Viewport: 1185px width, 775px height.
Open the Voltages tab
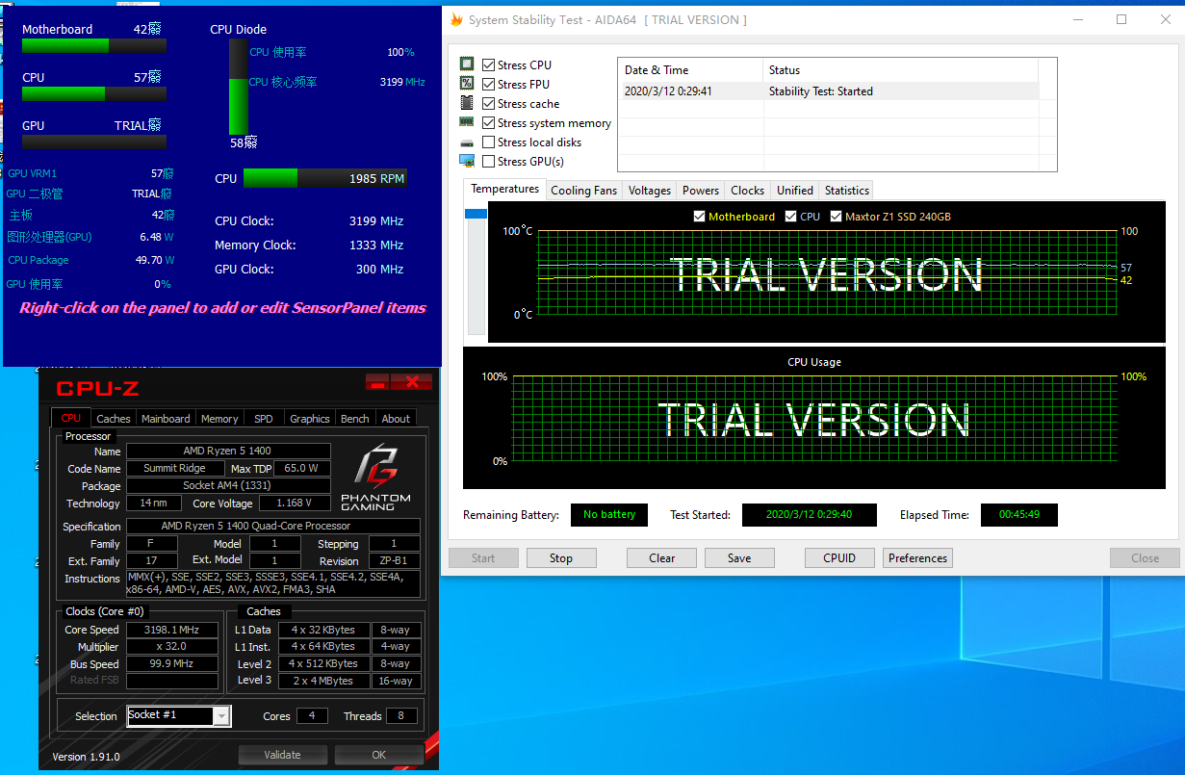click(650, 190)
